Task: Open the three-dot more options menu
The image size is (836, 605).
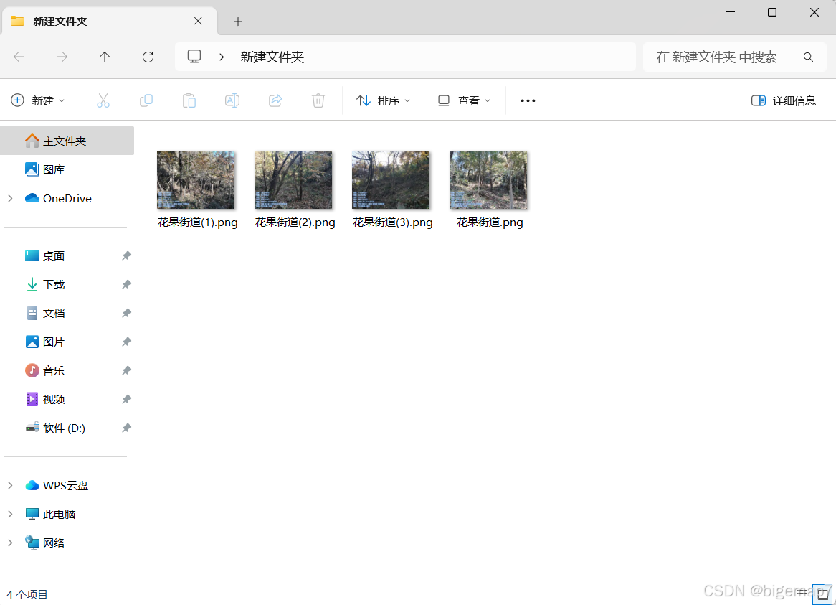Action: pyautogui.click(x=528, y=100)
